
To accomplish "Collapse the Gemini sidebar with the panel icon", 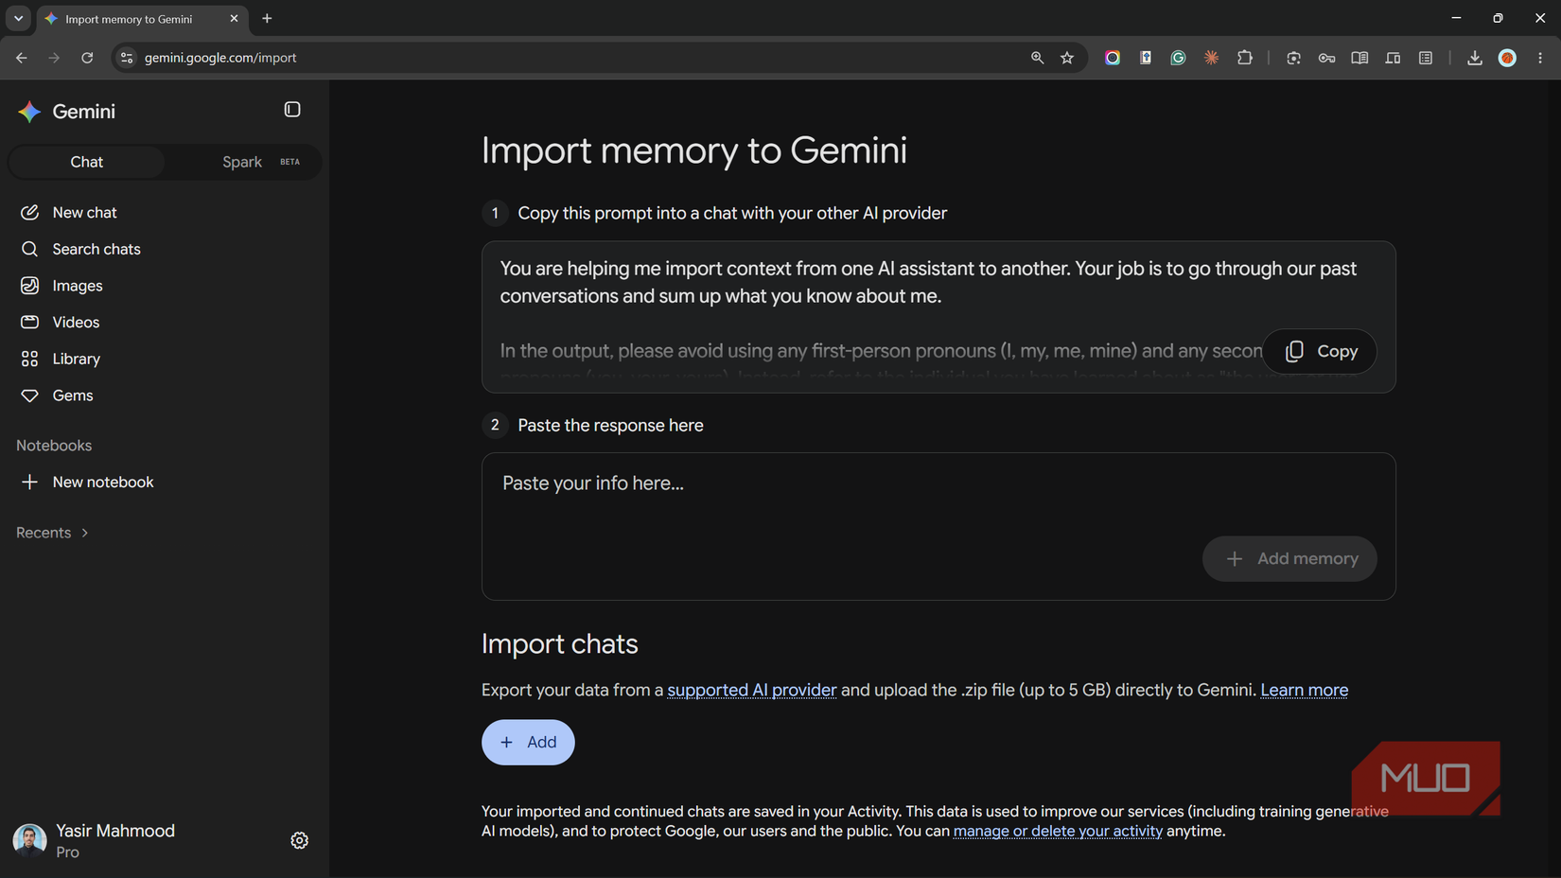I will tap(292, 110).
